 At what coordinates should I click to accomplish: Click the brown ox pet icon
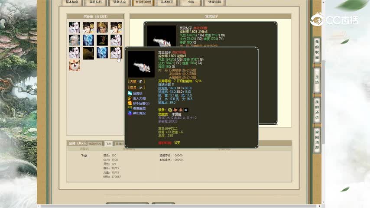pos(88,53)
